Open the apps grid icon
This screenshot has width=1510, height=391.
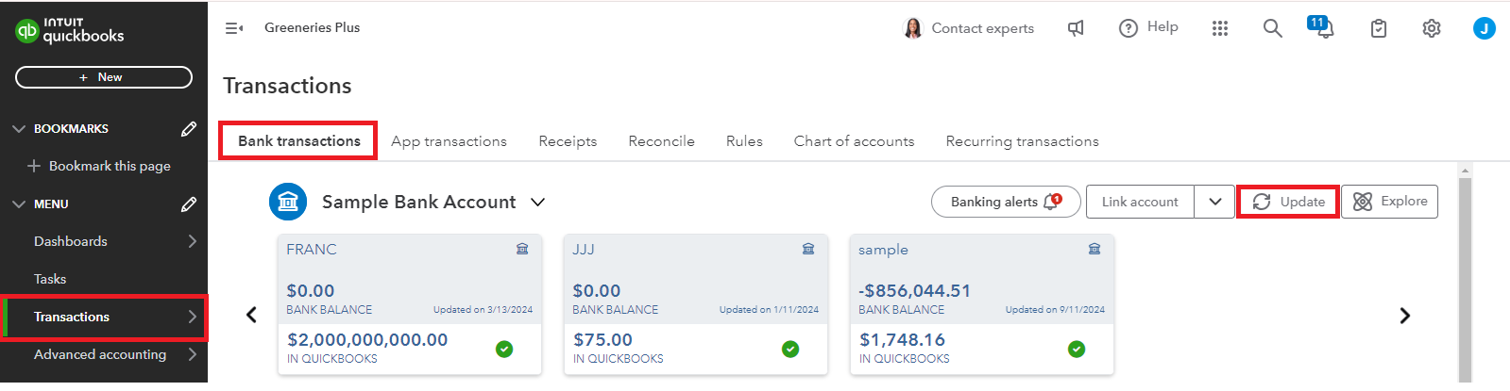[x=1220, y=28]
